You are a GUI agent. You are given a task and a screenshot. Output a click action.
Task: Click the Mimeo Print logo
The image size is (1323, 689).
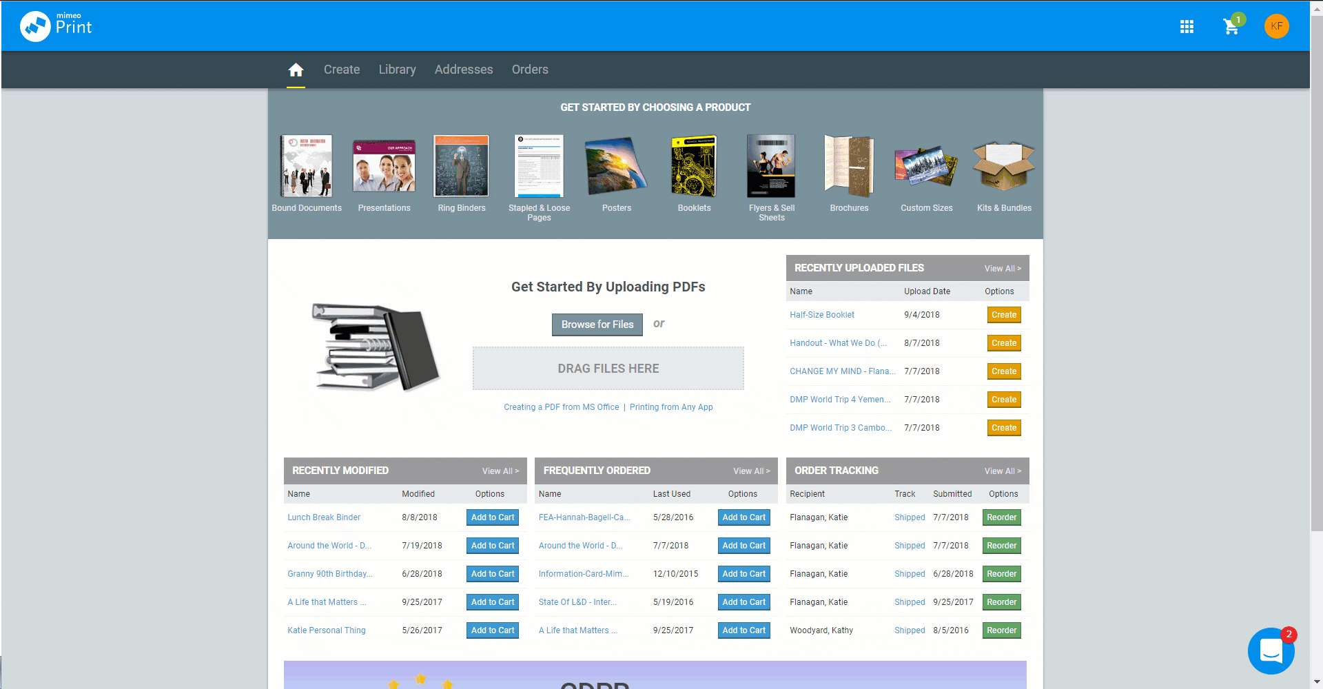[x=56, y=26]
